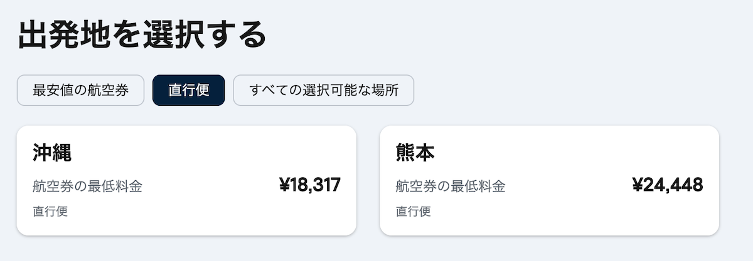Click the 直行便 label inside 熊本 card
The image size is (753, 261).
coord(413,211)
